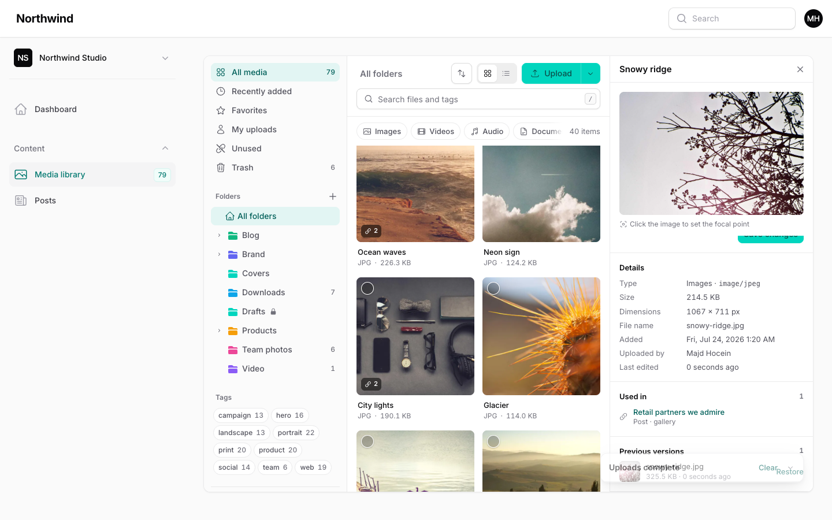
Task: Switch to list view
Action: 506,73
